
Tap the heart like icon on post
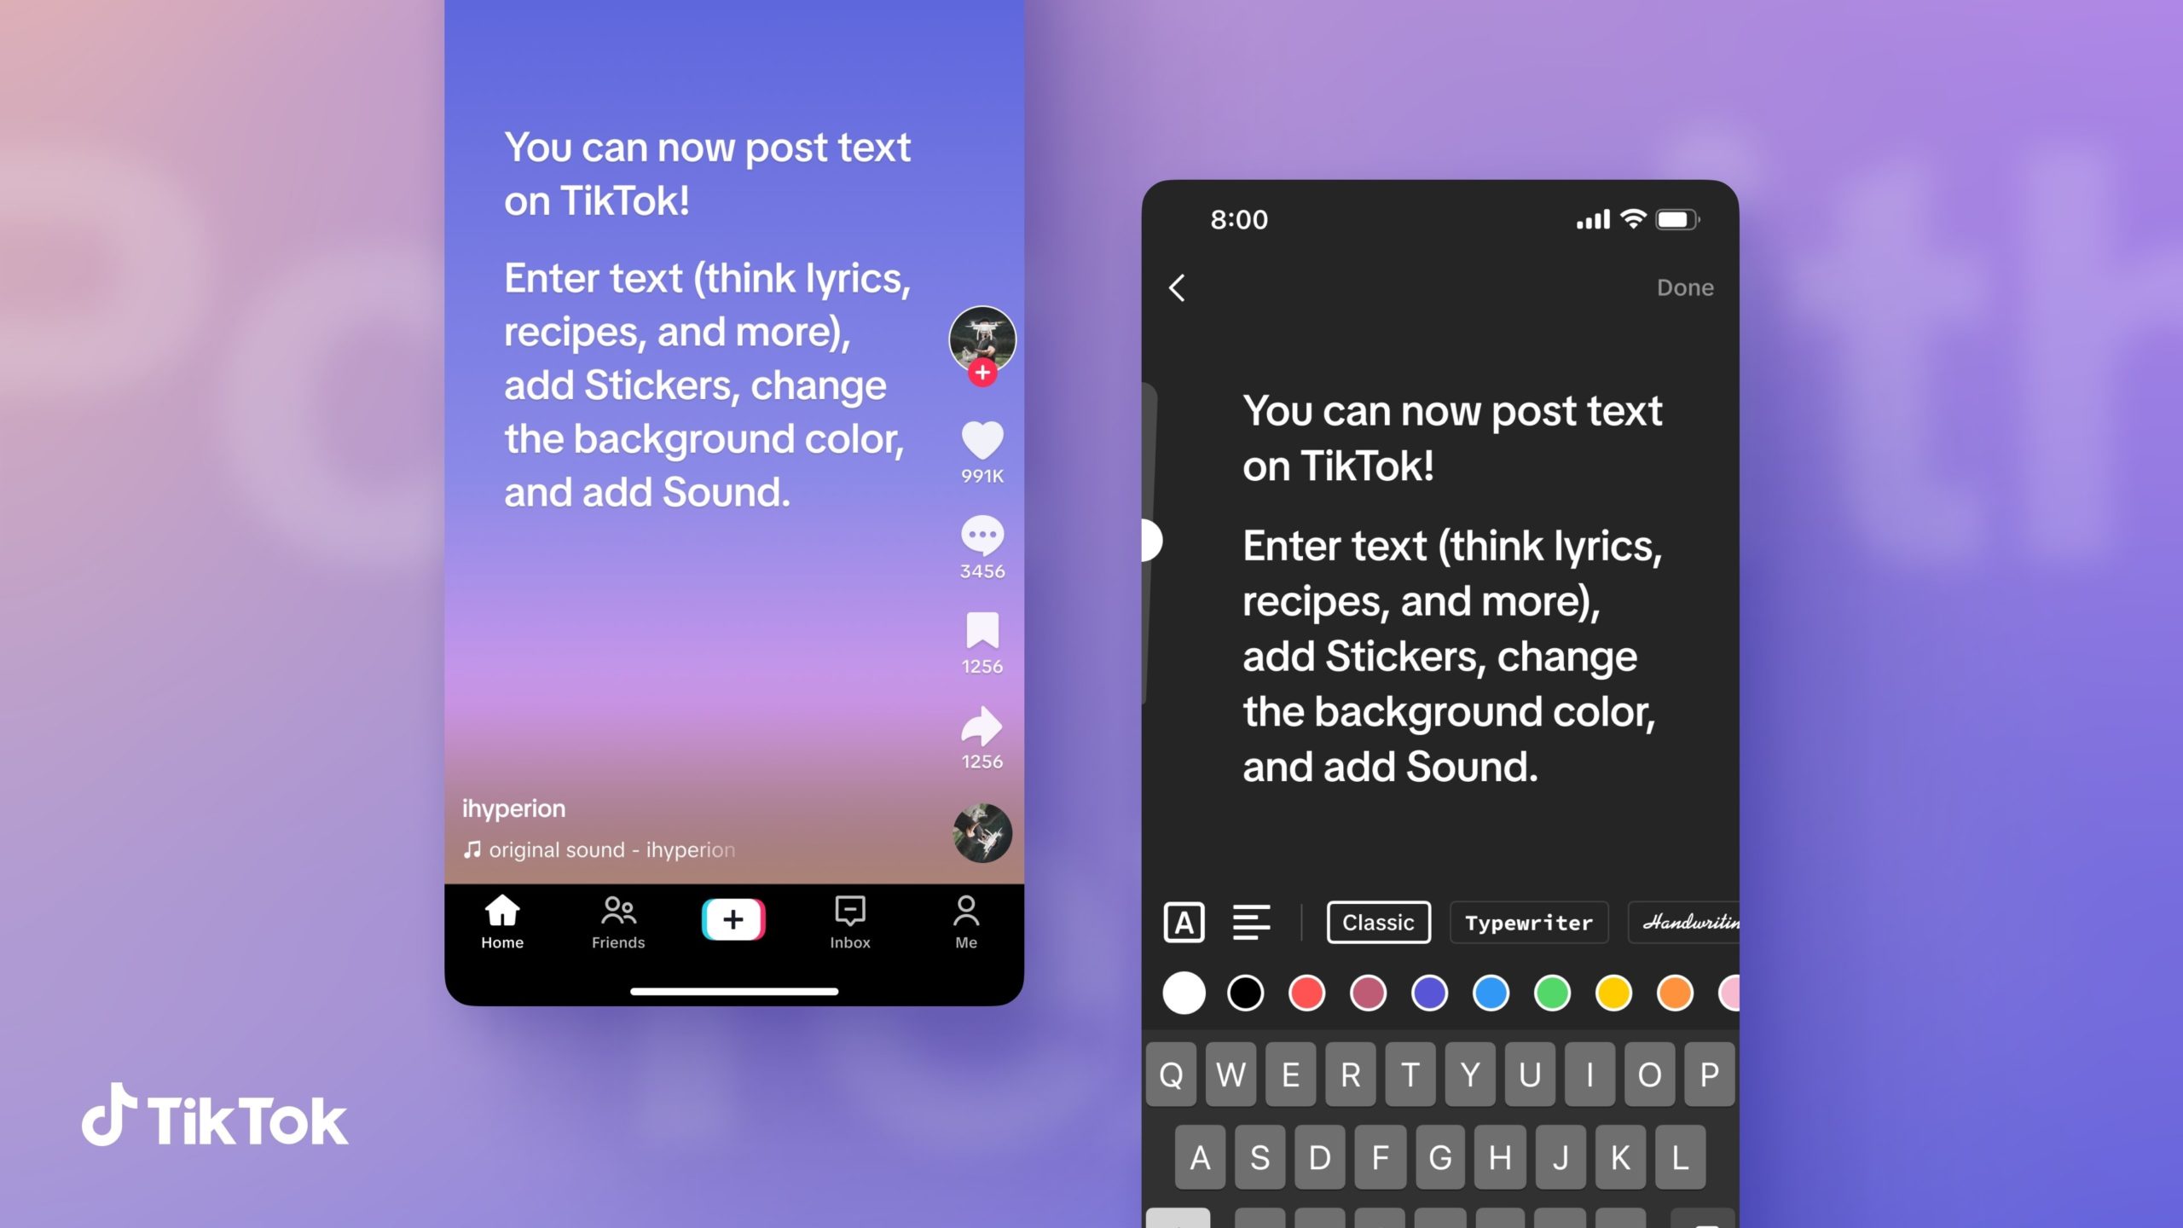point(981,439)
